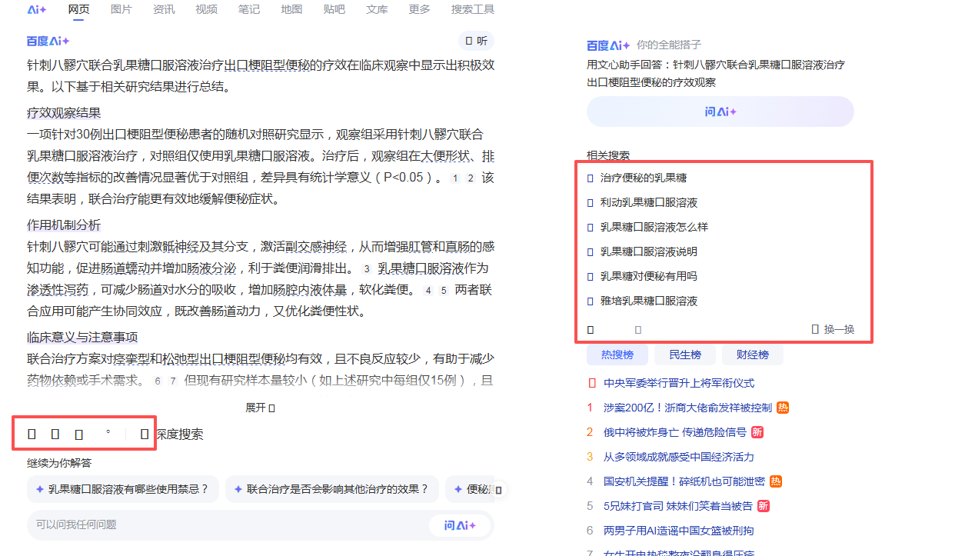Click the 百度Ai+ logo in right sidebar
The height and width of the screenshot is (556, 955).
coord(608,45)
